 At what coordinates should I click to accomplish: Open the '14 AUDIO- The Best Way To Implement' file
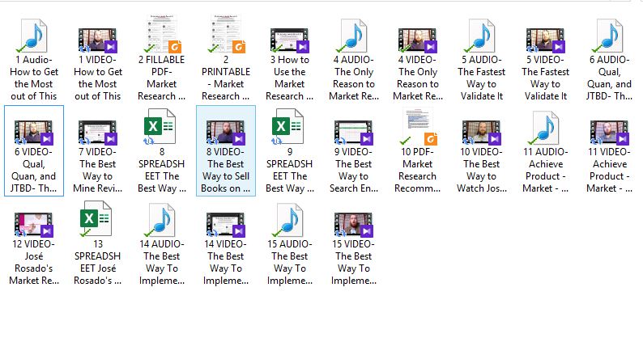click(162, 222)
